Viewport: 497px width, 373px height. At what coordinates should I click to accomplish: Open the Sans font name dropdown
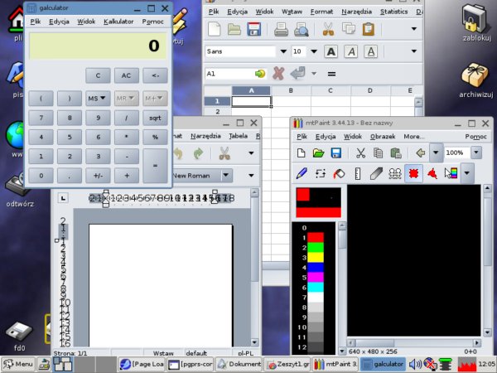283,51
